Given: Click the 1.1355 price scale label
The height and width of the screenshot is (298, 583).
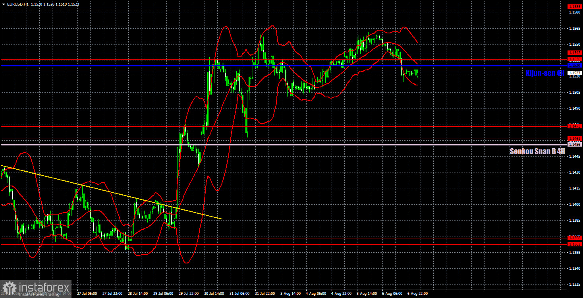Looking at the screenshot, I should click(x=575, y=252).
